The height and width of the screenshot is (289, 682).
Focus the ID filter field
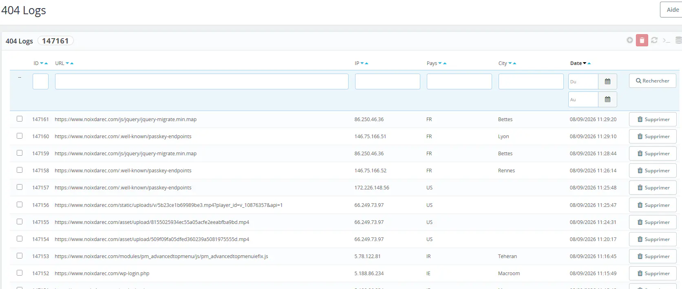click(40, 81)
